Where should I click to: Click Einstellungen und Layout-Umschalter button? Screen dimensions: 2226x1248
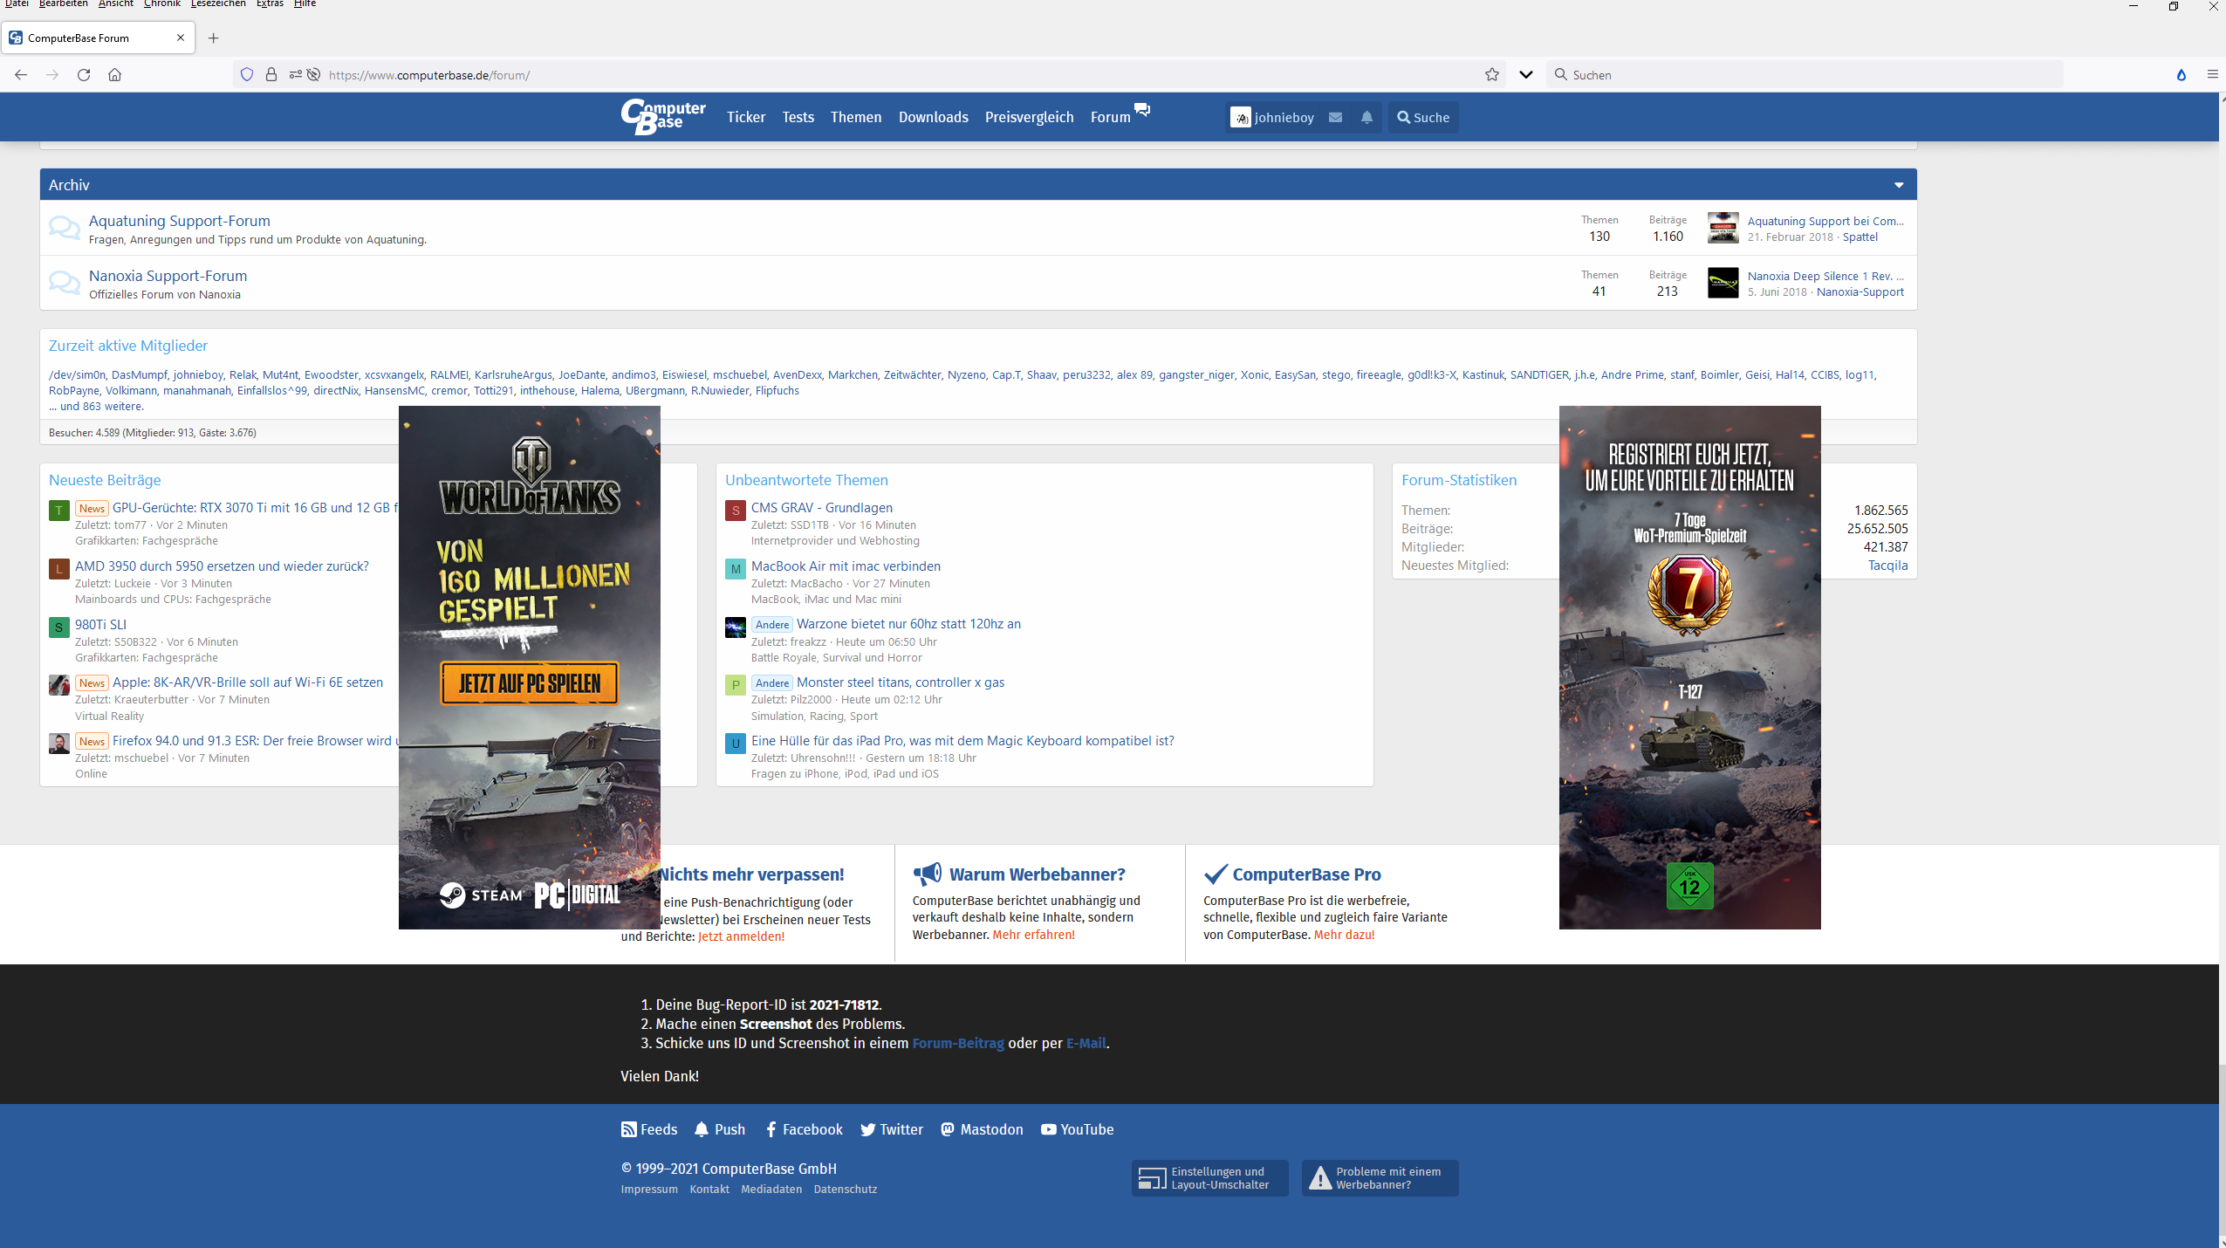point(1209,1178)
